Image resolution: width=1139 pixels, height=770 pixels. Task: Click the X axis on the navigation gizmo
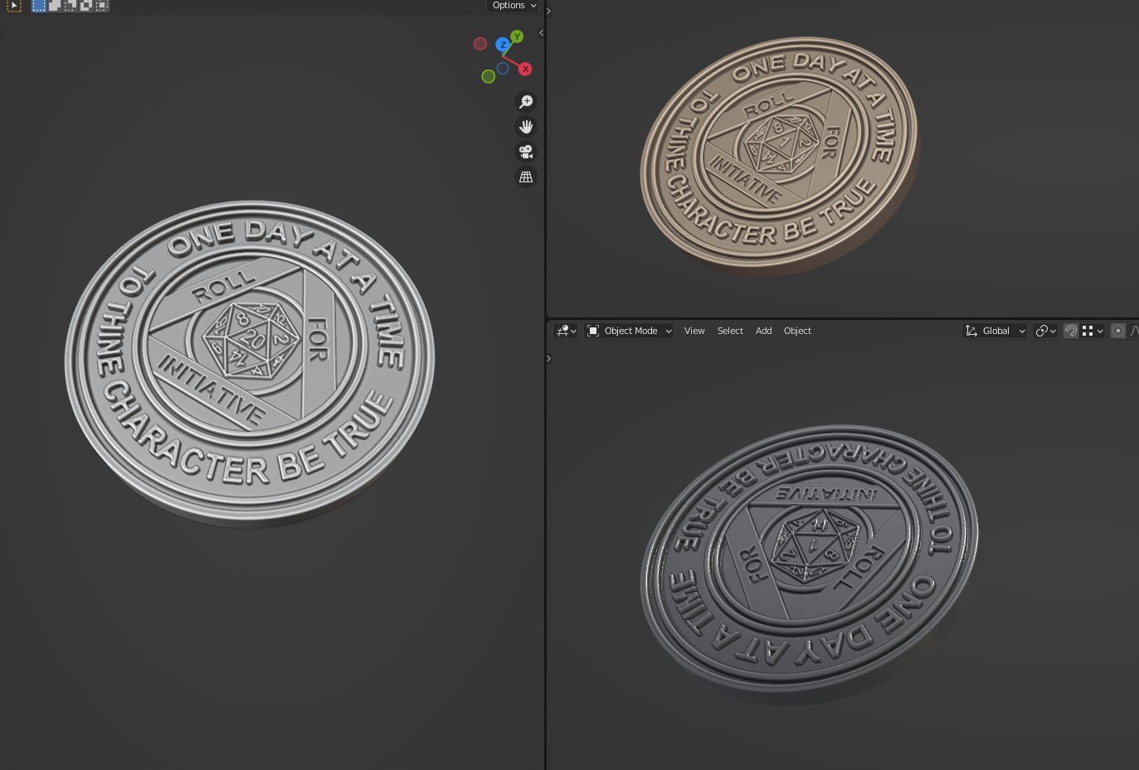click(x=525, y=70)
